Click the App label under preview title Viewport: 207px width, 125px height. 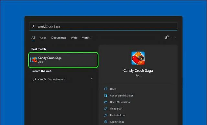[x=138, y=76]
